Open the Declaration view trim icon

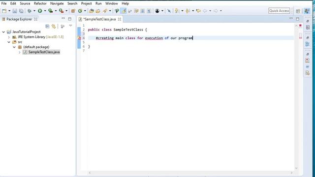tap(307, 73)
